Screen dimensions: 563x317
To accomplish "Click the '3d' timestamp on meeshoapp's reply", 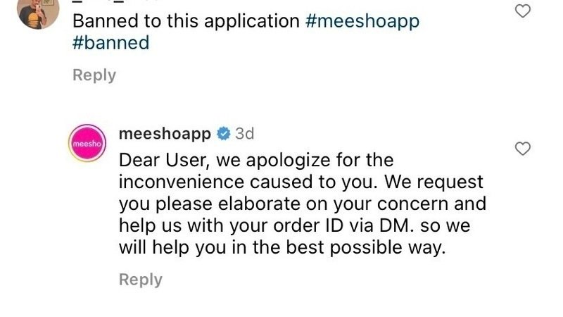I will [244, 134].
